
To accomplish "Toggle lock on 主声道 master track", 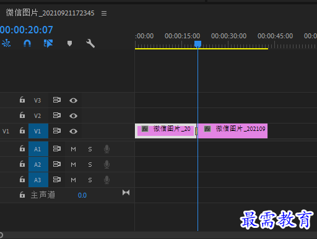I will tap(22, 195).
